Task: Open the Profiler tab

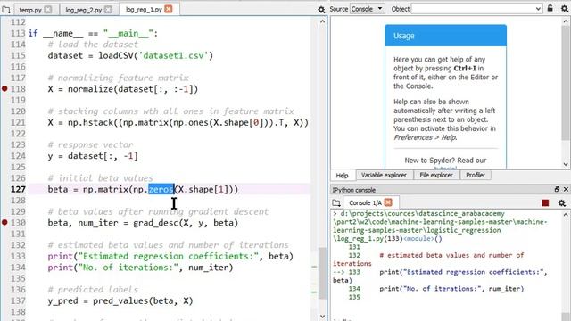Action: tap(476, 175)
